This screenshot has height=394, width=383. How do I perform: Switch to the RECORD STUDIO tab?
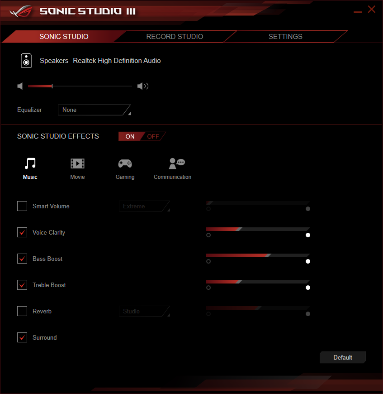(x=175, y=37)
